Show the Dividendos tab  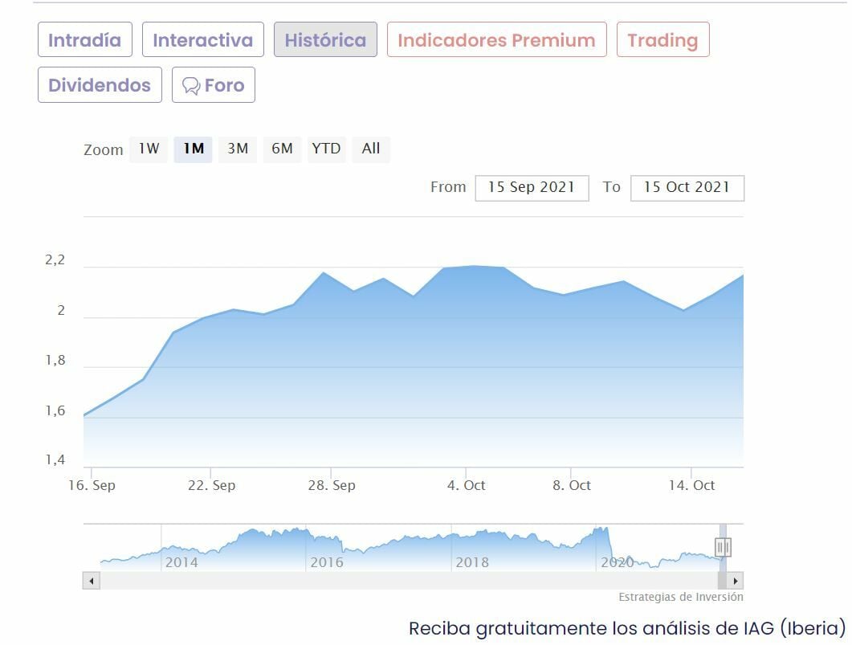click(x=100, y=85)
